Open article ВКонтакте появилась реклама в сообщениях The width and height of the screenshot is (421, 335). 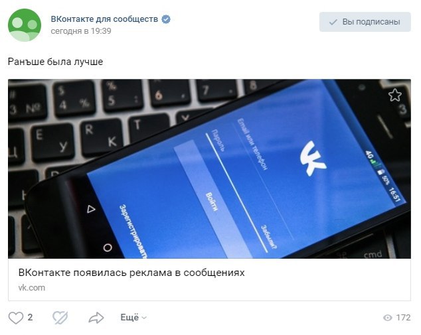pos(131,273)
